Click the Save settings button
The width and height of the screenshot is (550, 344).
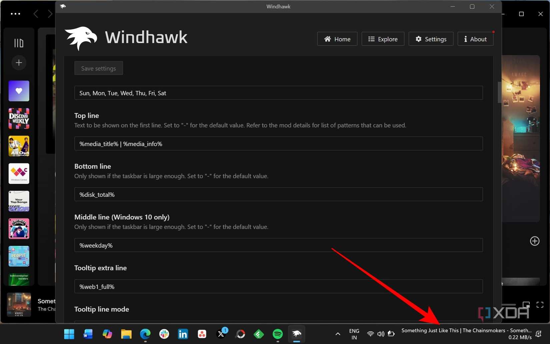(x=98, y=68)
